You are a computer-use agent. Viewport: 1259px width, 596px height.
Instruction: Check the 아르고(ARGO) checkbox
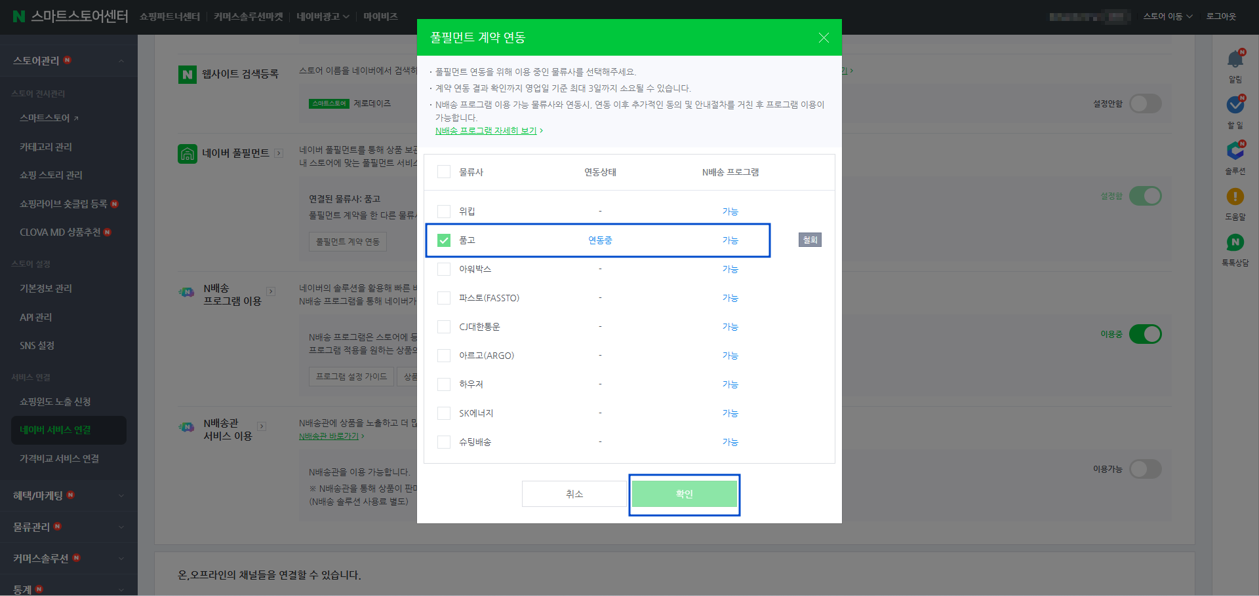point(444,356)
